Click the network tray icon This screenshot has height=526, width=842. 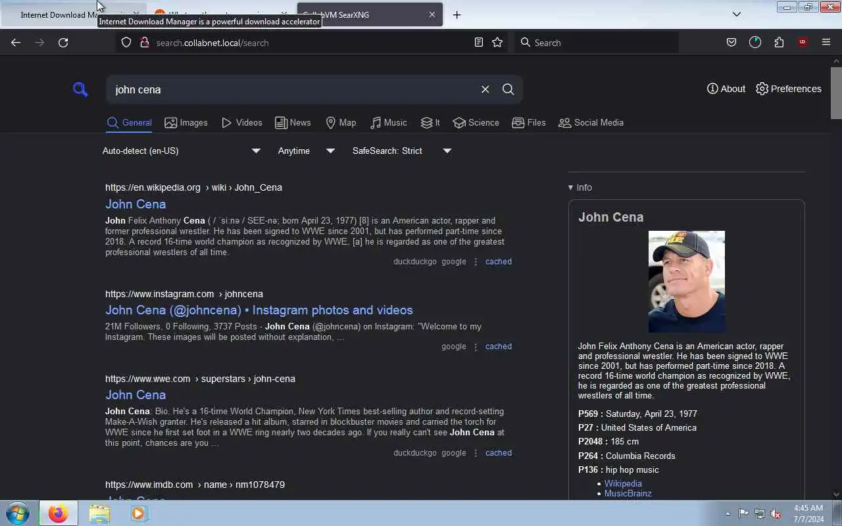click(x=760, y=514)
